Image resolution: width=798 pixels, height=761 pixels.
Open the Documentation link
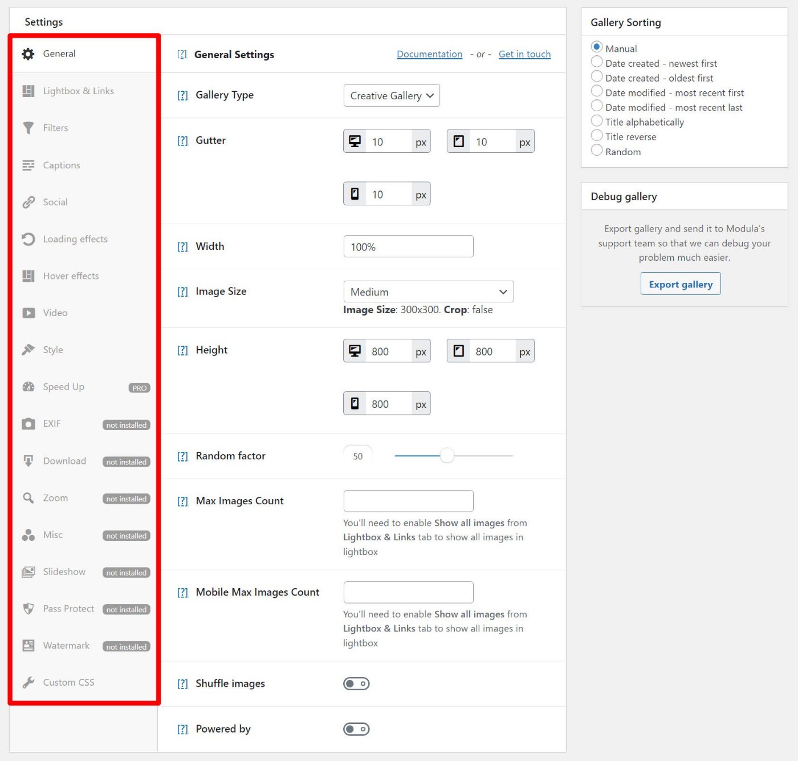[429, 54]
